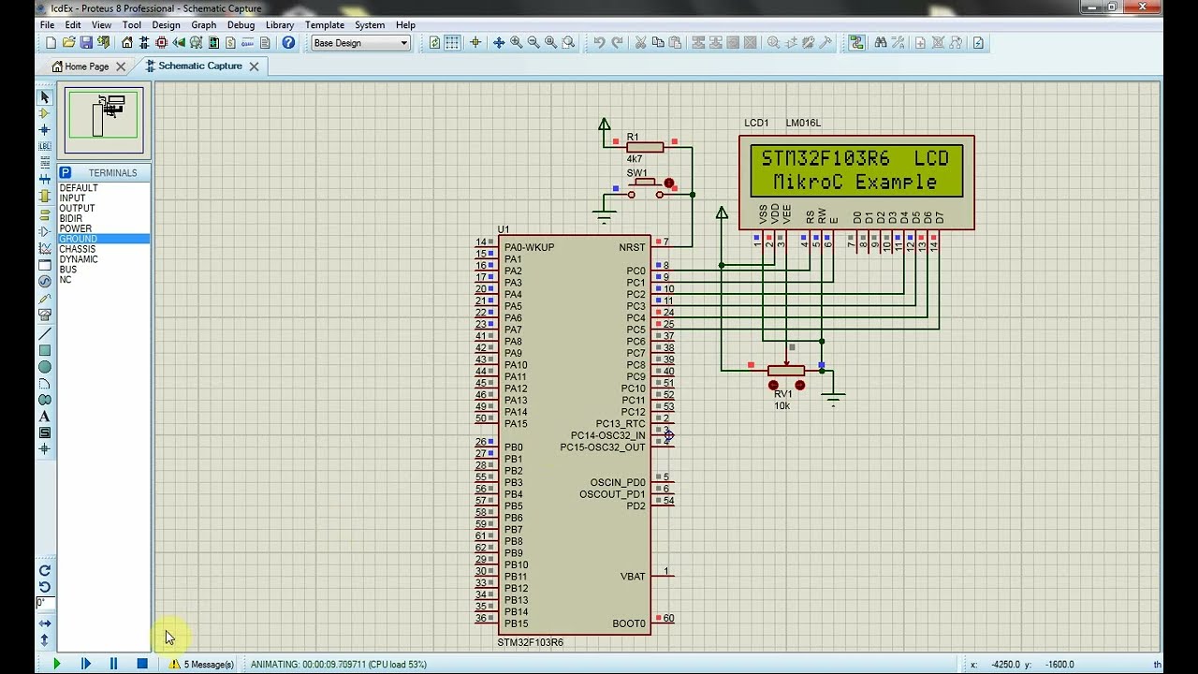Click the Undo arrow icon
1198x674 pixels.
coord(599,43)
